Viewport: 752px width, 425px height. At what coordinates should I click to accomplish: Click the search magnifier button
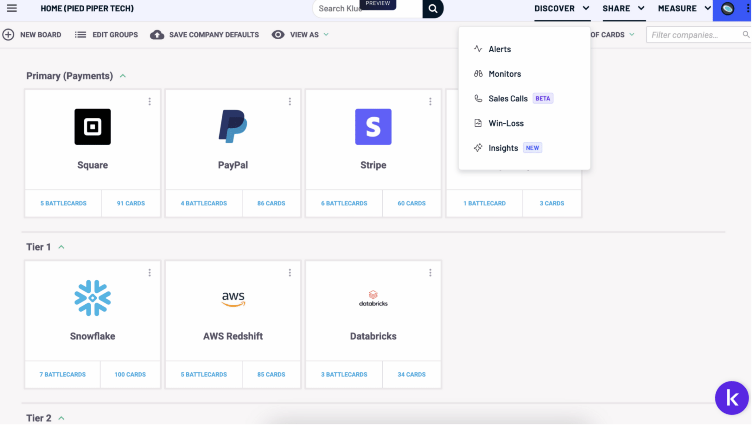(433, 9)
